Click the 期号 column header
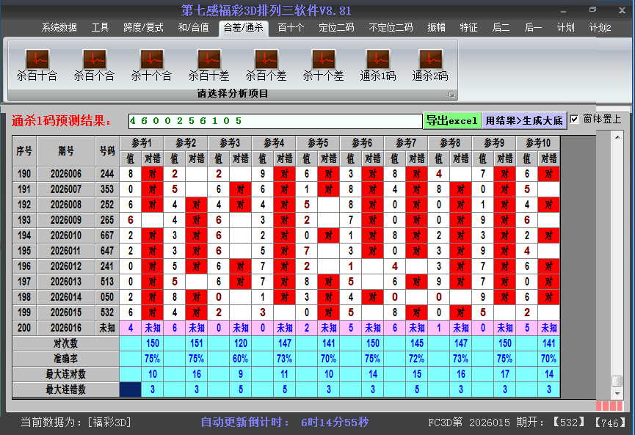Screen dimensions: 635x435 coord(66,150)
